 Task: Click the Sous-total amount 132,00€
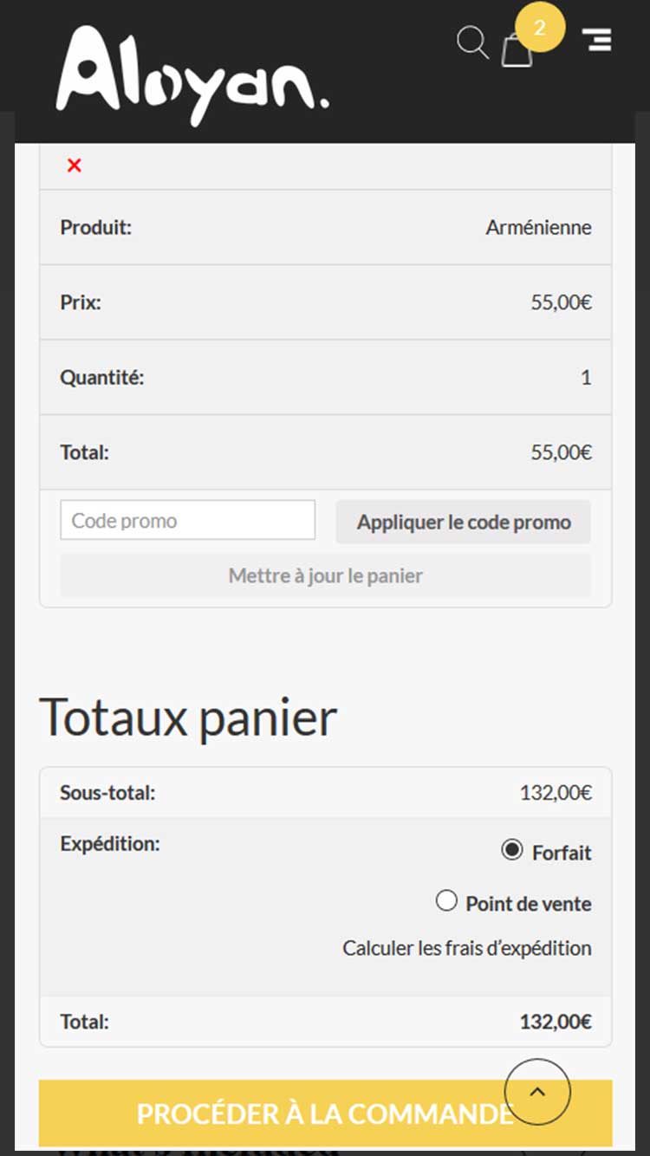(x=556, y=793)
